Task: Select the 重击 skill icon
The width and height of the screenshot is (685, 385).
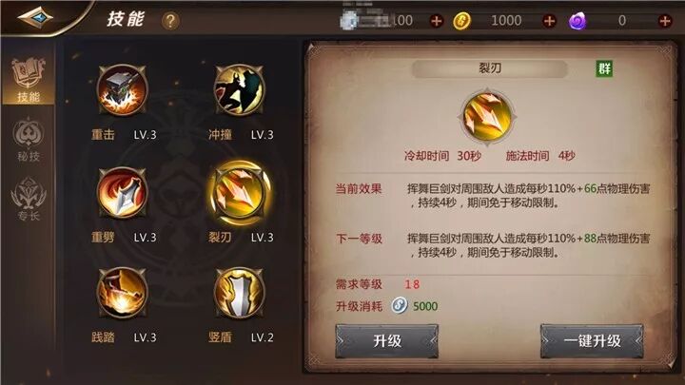Action: click(122, 90)
